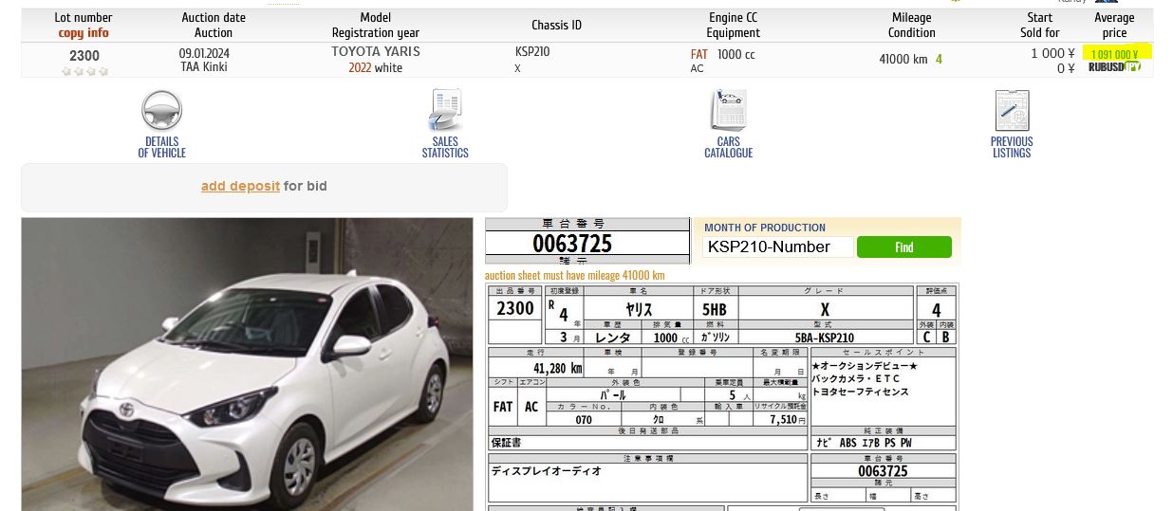Click the 'SALES STATISTICS' label
Screen dimensions: 1173x511
(445, 147)
